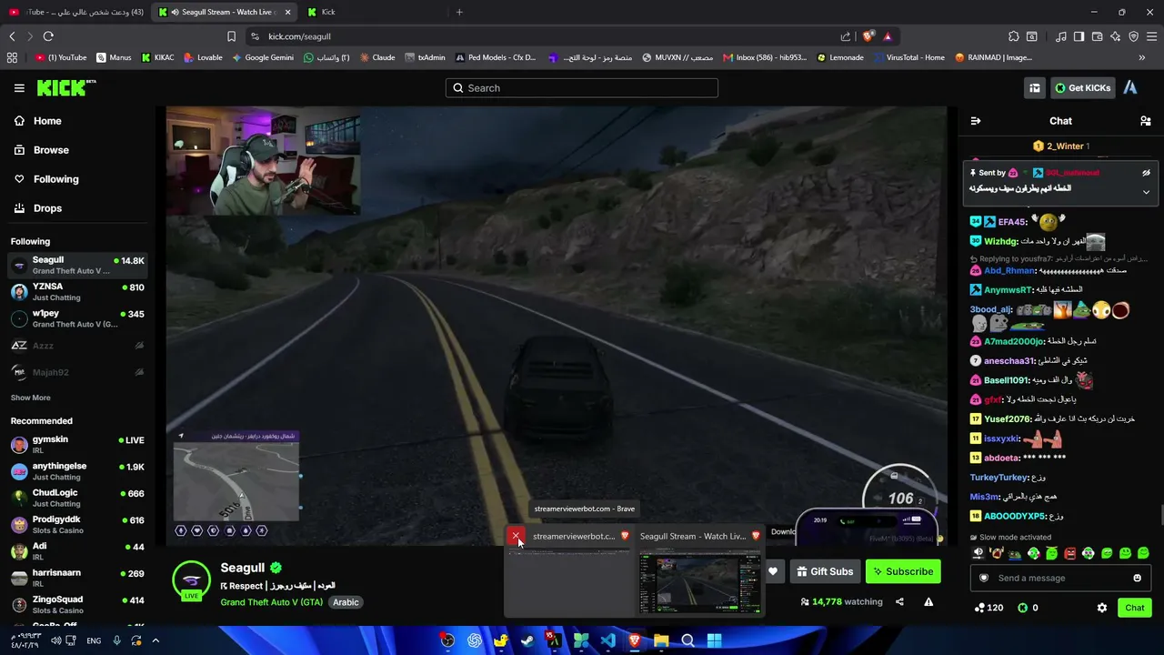Open File Explorer from taskbar
Image resolution: width=1164 pixels, height=655 pixels.
661,640
